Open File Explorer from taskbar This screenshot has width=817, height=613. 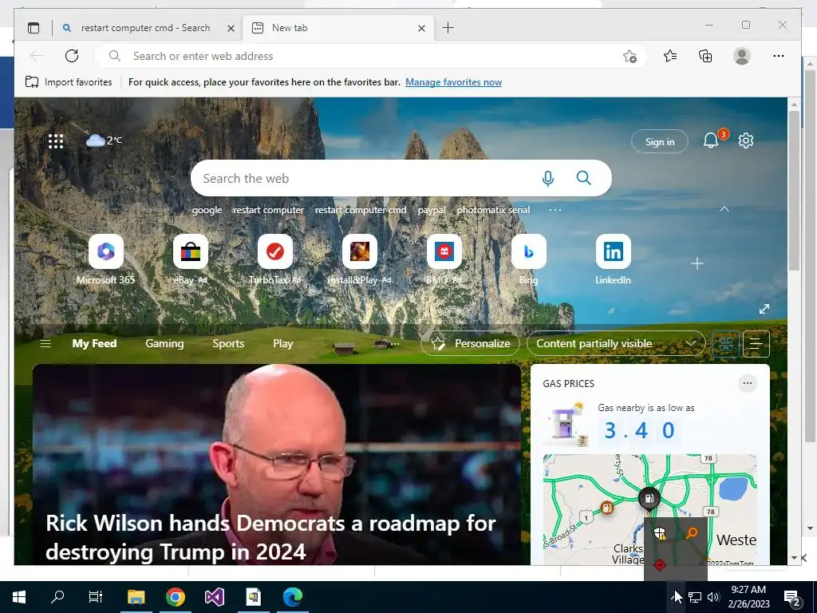(136, 597)
